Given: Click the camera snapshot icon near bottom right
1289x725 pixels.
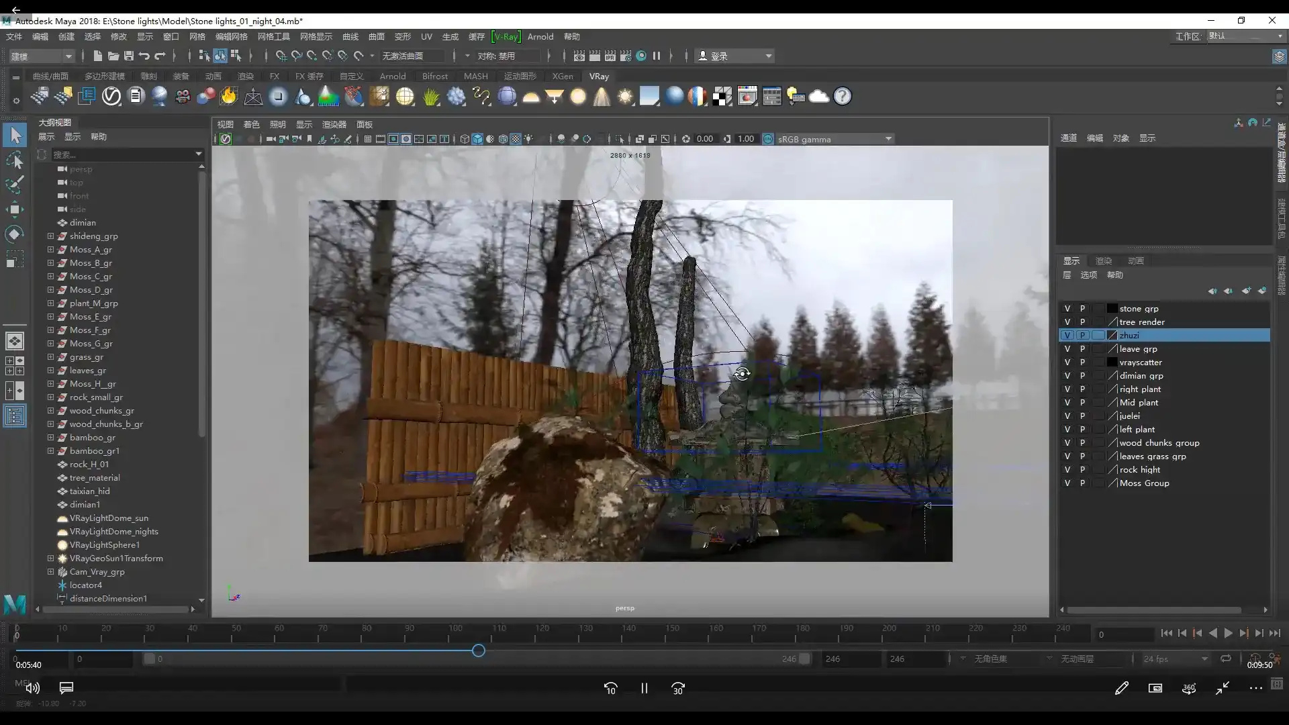Looking at the screenshot, I should (x=1155, y=688).
